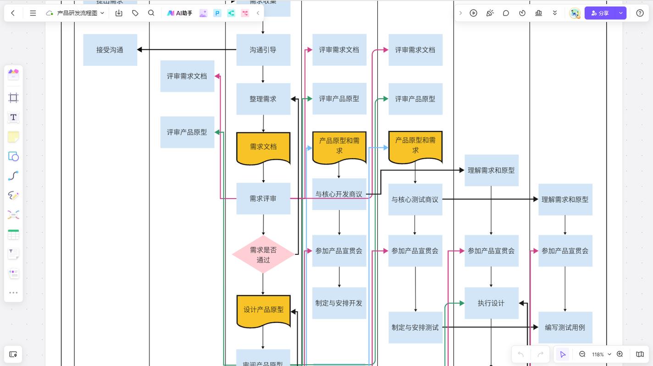653x366 pixels.
Task: Click the party popper celebration icon
Action: pyautogui.click(x=490, y=13)
